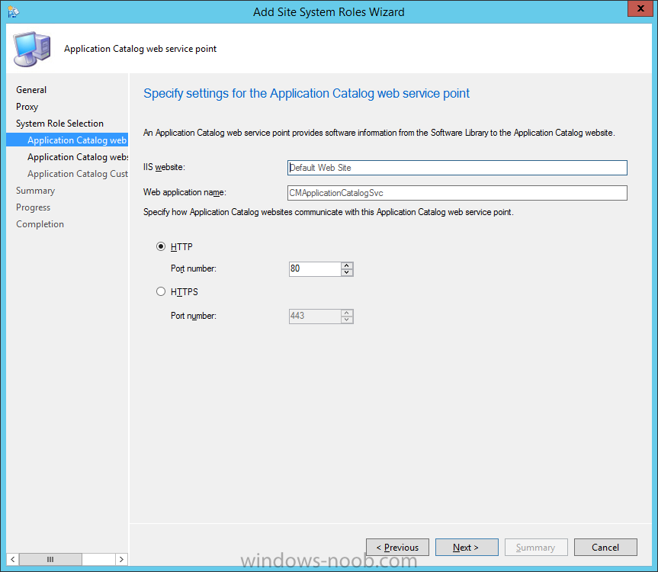Click the 'Application Catalog web service point' header title

coord(140,49)
